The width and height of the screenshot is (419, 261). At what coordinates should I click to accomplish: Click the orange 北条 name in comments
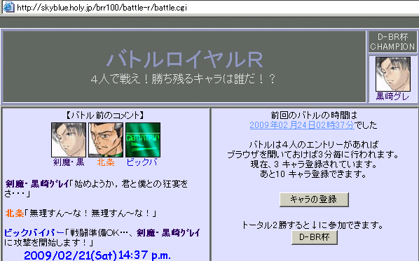pos(15,213)
